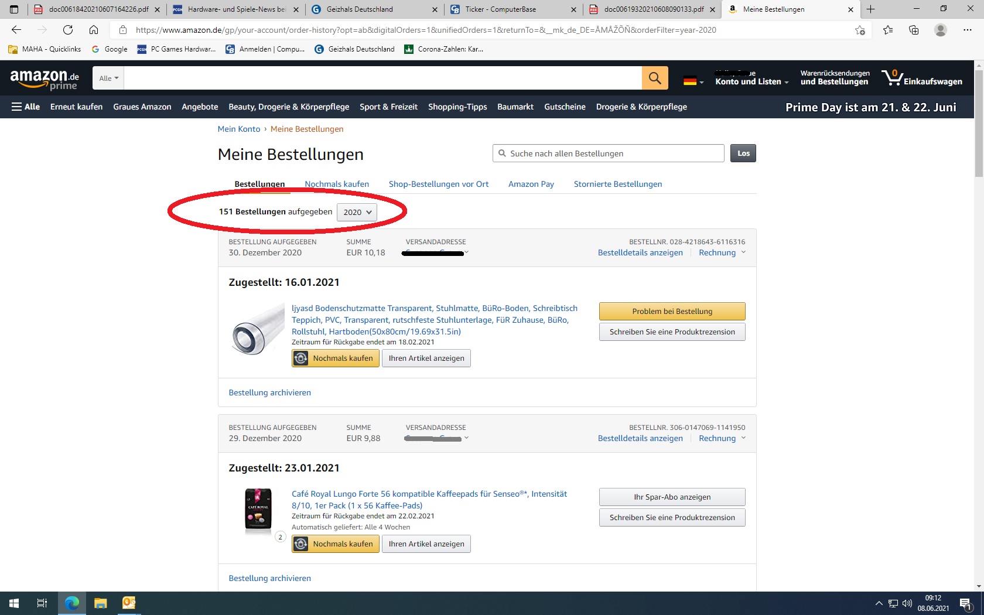Click the browser address bar URL
Image resolution: width=984 pixels, height=615 pixels.
tap(426, 30)
